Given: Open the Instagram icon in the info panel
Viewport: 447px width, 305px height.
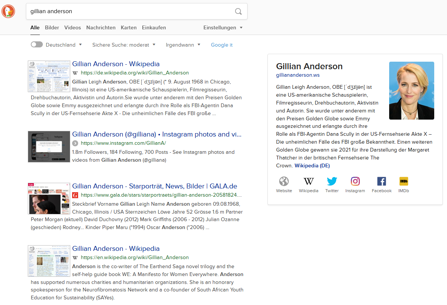Looking at the screenshot, I should (355, 181).
